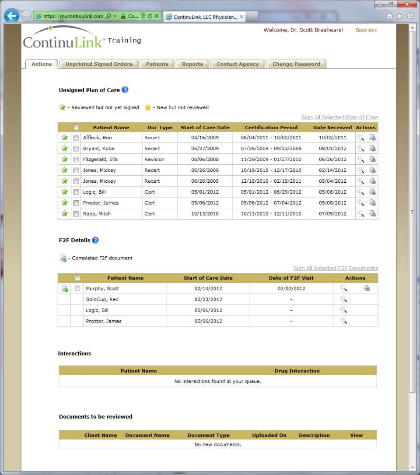Click scrollbar down arrow
This screenshot has width=420, height=475.
[412, 467]
